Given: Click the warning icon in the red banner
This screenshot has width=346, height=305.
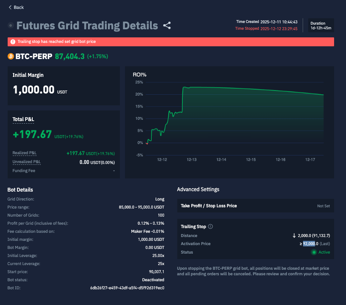Looking at the screenshot, I should [13, 42].
